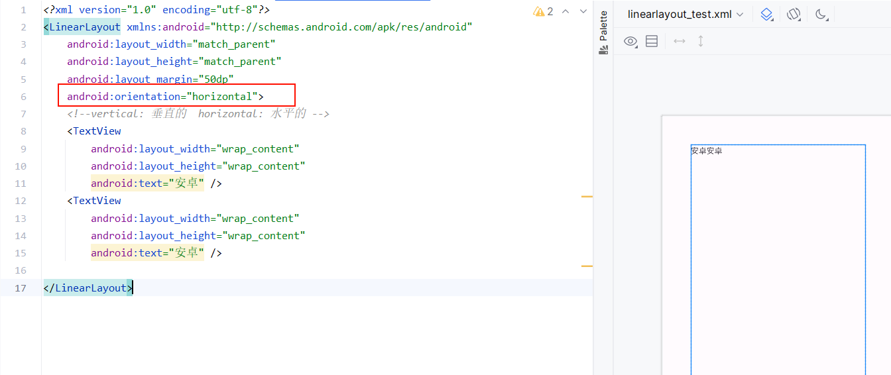Click the first <TextView tag on line 8
This screenshot has width=891, height=375.
coord(94,131)
